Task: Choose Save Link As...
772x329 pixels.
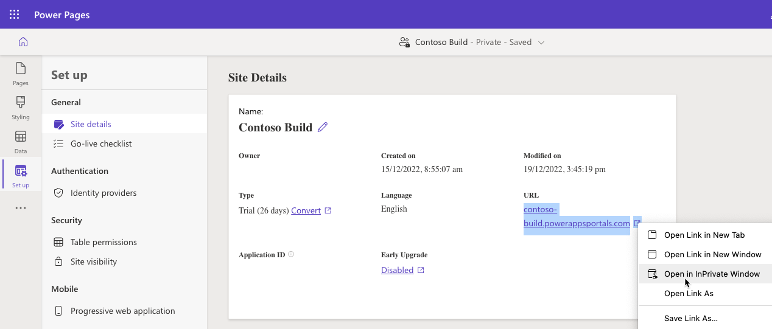Action: tap(705, 318)
